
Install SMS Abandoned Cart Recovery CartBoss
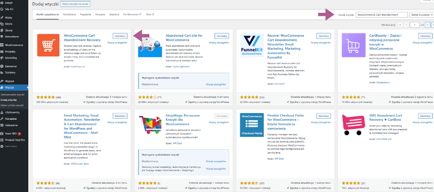pos(425,116)
